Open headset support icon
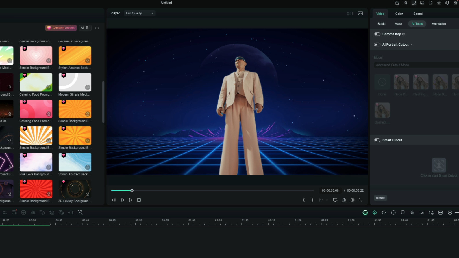Screen dimensions: 459x258 [x=447, y=3]
